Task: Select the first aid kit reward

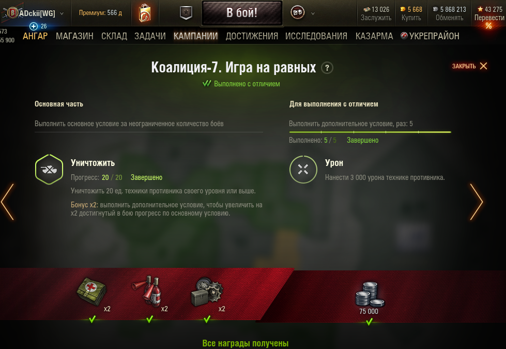Action: [x=91, y=292]
